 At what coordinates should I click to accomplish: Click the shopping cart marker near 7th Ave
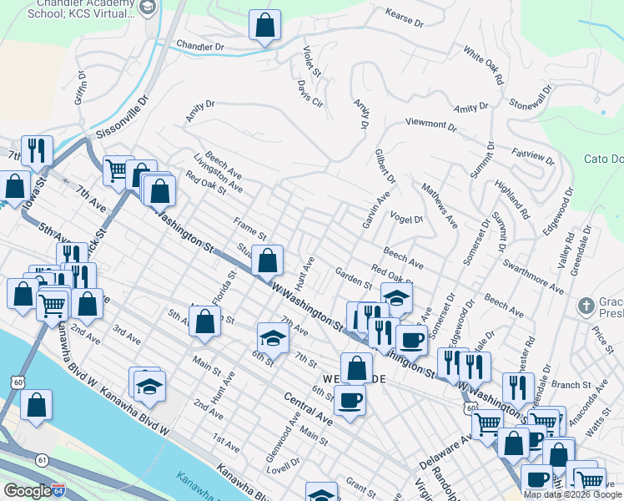pos(115,171)
